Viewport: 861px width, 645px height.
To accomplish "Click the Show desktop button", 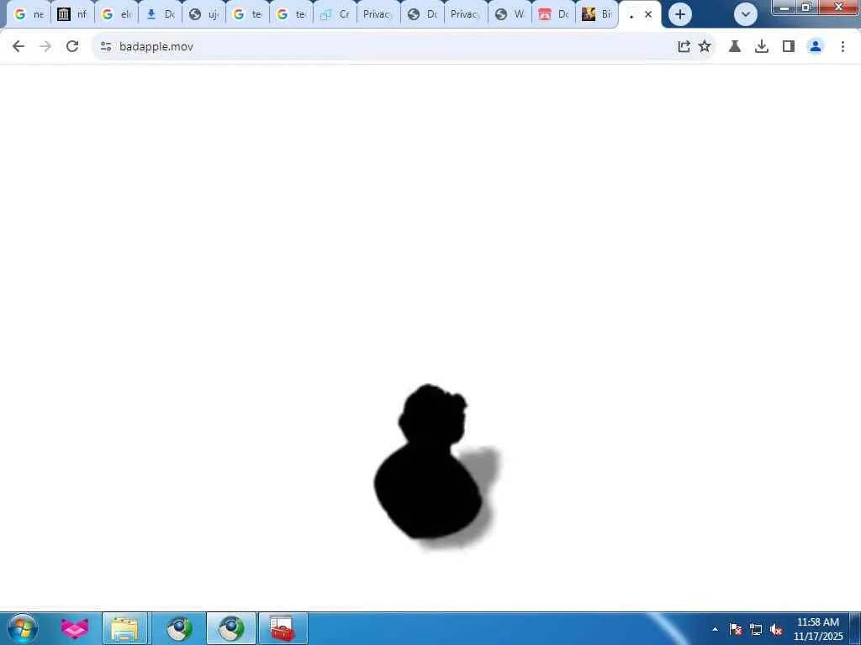I will pyautogui.click(x=855, y=629).
